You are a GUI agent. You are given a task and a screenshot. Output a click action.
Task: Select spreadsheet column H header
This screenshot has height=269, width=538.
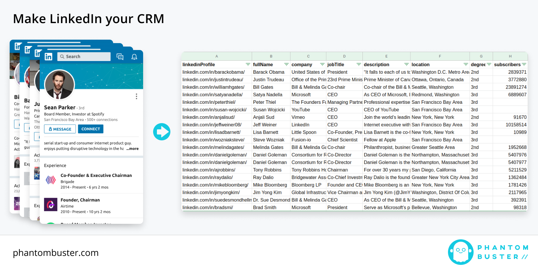pyautogui.click(x=510, y=56)
